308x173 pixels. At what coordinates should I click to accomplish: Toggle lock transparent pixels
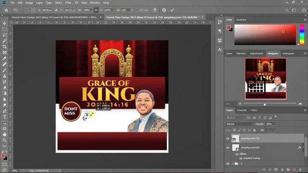click(x=234, y=130)
